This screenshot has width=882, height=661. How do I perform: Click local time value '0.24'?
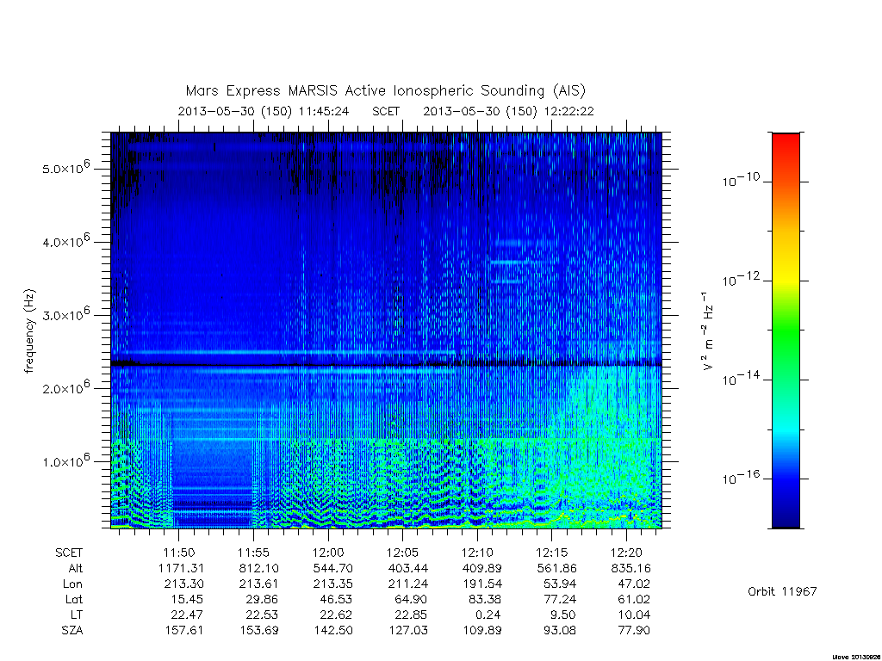489,615
